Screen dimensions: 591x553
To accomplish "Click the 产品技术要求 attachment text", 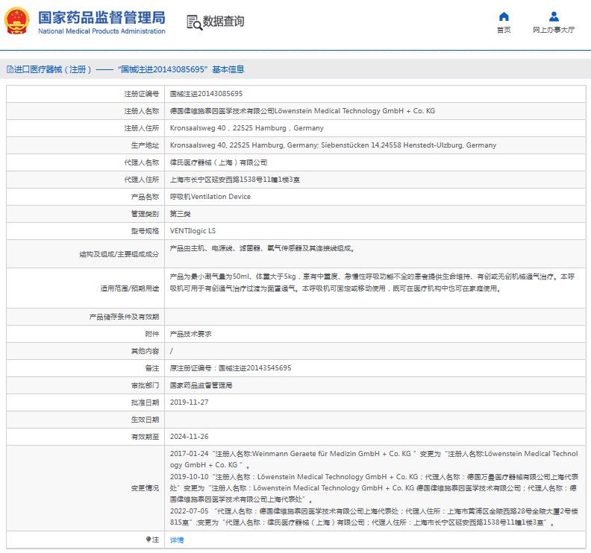I will click(x=191, y=334).
